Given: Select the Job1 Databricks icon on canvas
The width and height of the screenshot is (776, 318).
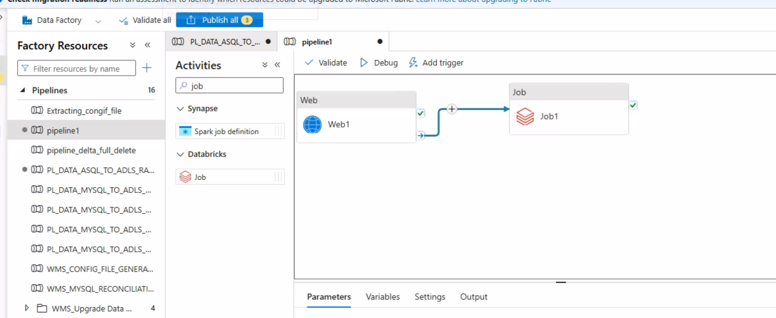Looking at the screenshot, I should pyautogui.click(x=525, y=117).
